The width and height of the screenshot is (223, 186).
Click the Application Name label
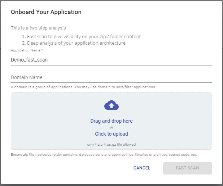pos(26,50)
